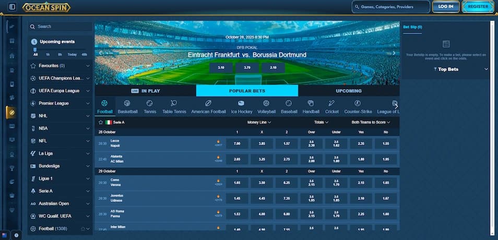Focus the Games, Categories, Providers search field
498x240 pixels.
(390, 7)
